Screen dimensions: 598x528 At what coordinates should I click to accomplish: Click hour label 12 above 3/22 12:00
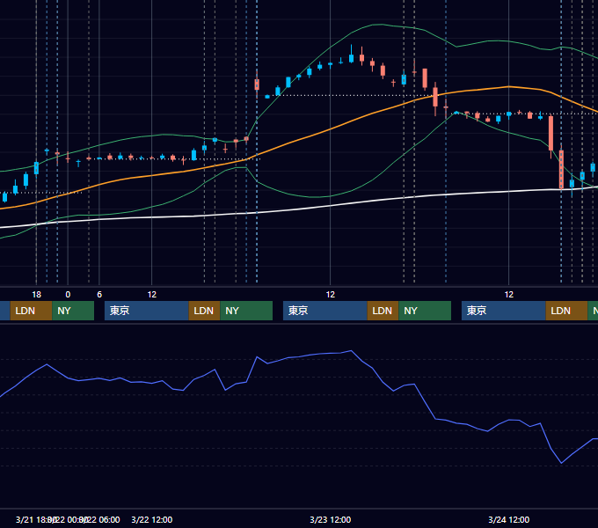tap(152, 295)
